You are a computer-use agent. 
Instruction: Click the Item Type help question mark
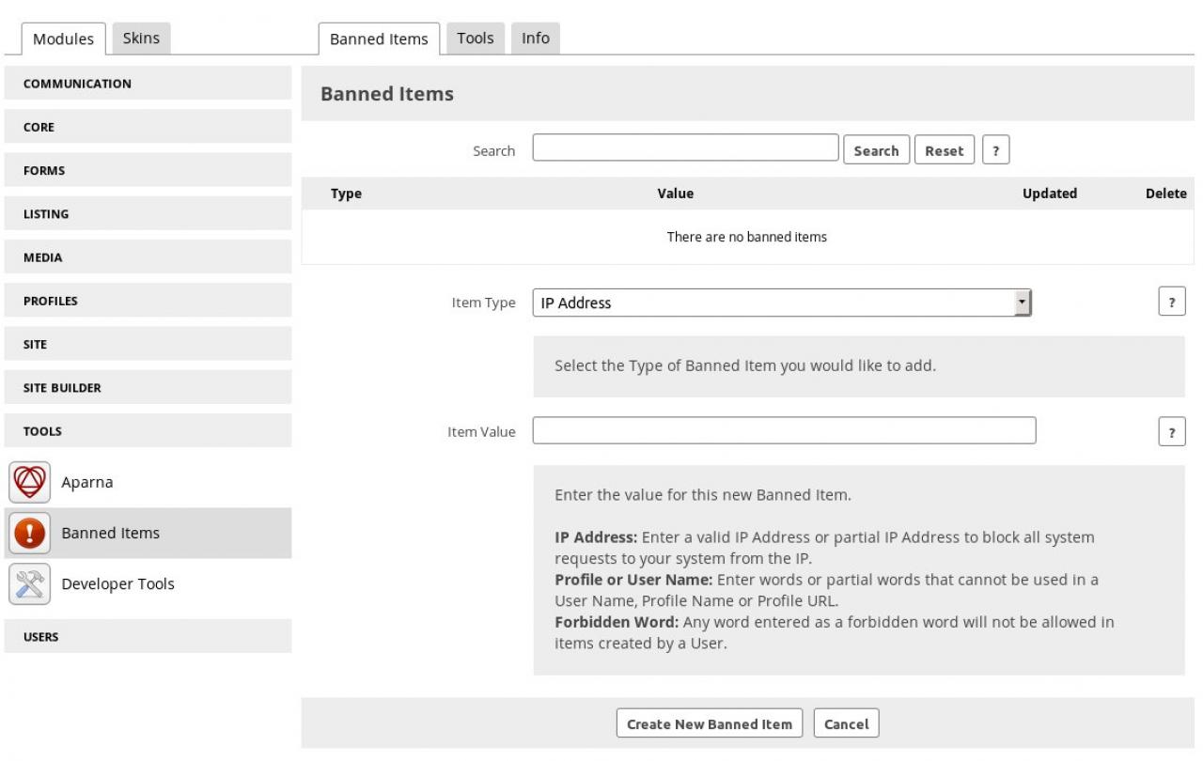[1171, 303]
